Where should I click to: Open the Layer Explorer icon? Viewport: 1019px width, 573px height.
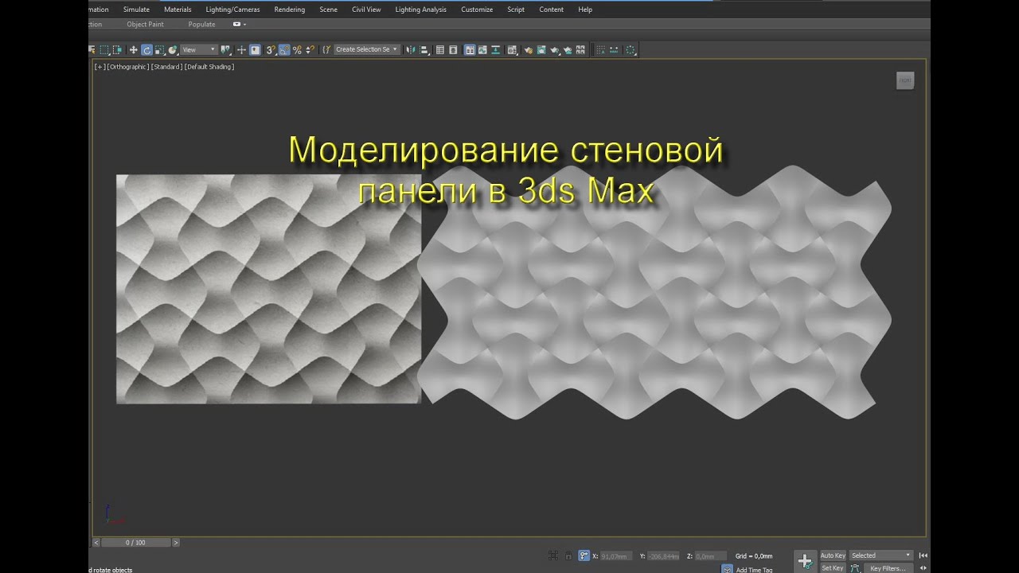click(453, 49)
